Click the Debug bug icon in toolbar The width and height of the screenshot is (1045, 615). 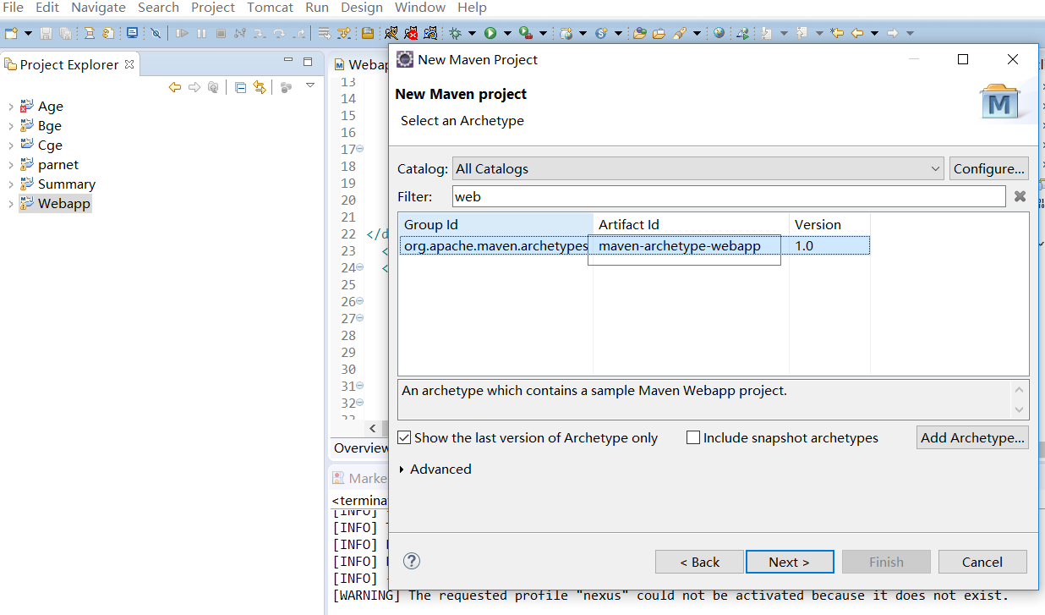(x=455, y=33)
